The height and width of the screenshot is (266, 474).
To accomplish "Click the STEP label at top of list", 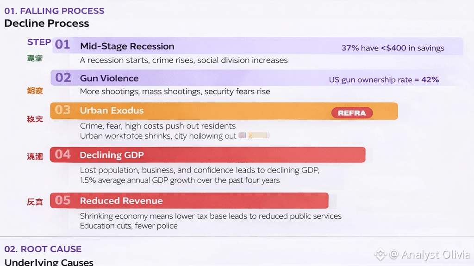I will pyautogui.click(x=39, y=42).
